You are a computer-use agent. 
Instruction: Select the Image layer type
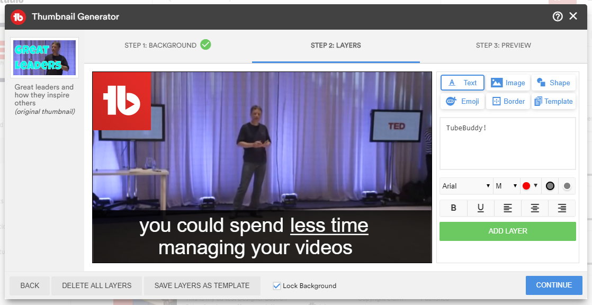(508, 83)
